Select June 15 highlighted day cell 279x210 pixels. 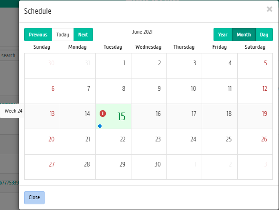coord(113,116)
